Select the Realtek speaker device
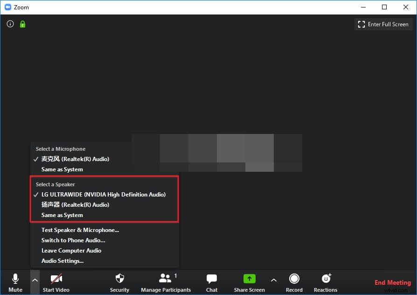The image size is (417, 295). 75,204
